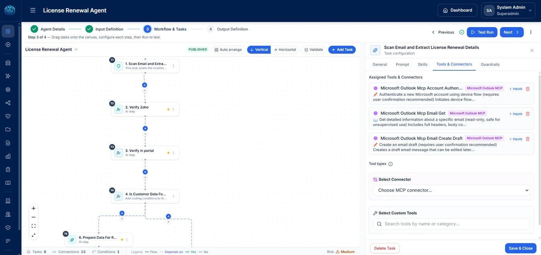This screenshot has width=541, height=255.
Task: Toggle Auto arrange for canvas
Action: 228,50
